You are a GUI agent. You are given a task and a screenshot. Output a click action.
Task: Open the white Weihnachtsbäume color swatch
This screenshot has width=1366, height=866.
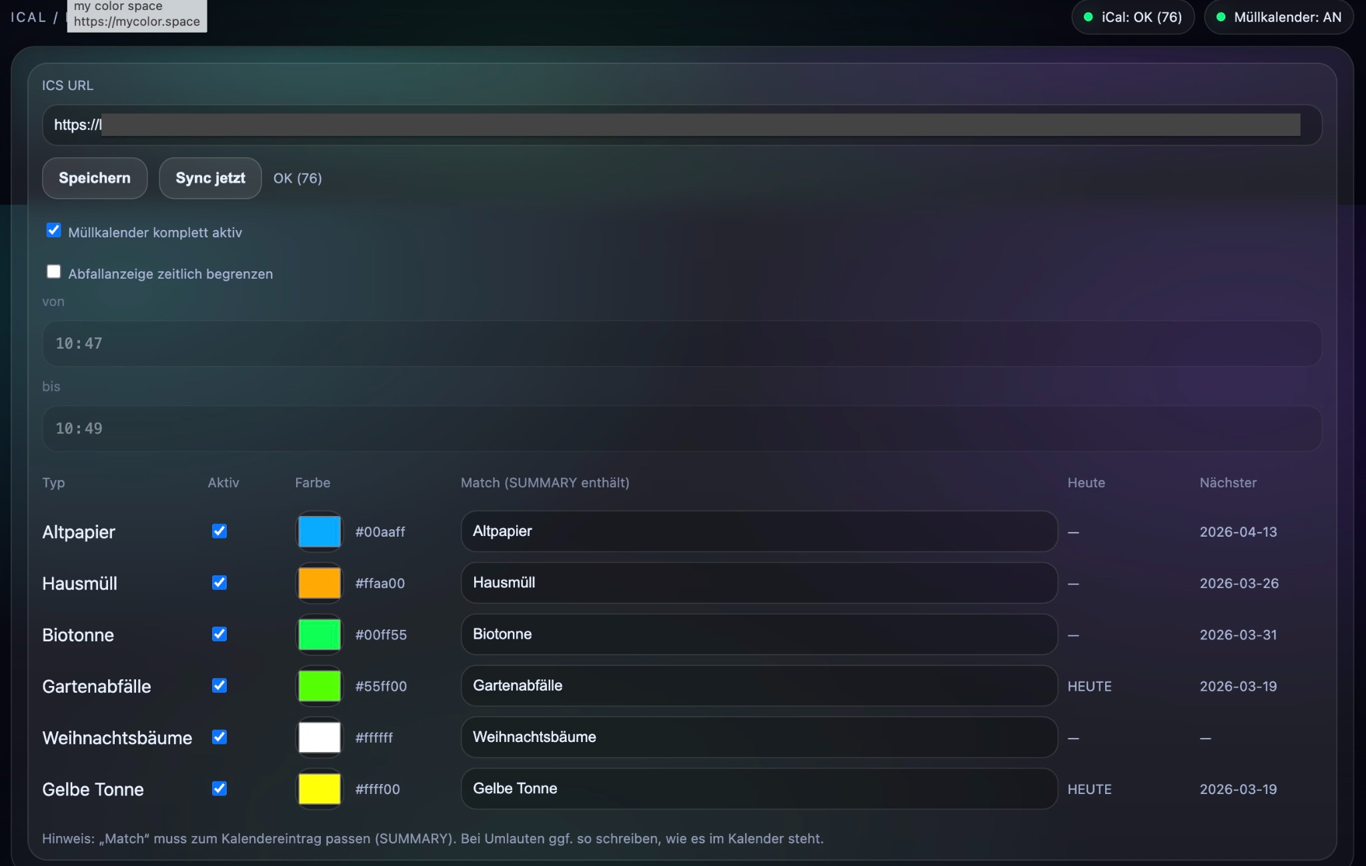point(319,737)
